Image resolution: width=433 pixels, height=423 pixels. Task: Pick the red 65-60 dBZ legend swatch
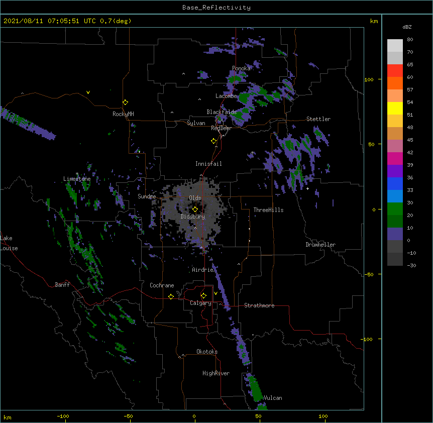(x=395, y=70)
